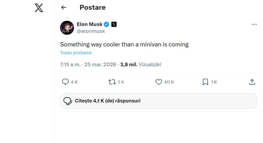Click the chat bubbles icon beside Citește

click(68, 101)
